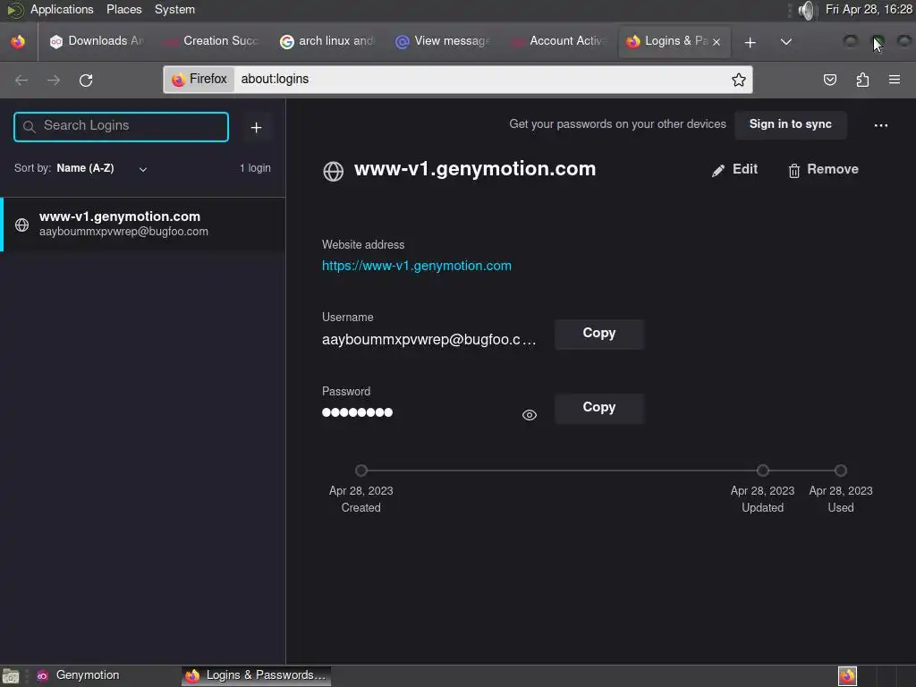Open Save to Pocket icon
Viewport: 916px width, 687px height.
point(829,80)
